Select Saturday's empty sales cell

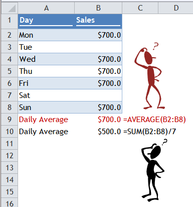tap(98, 95)
